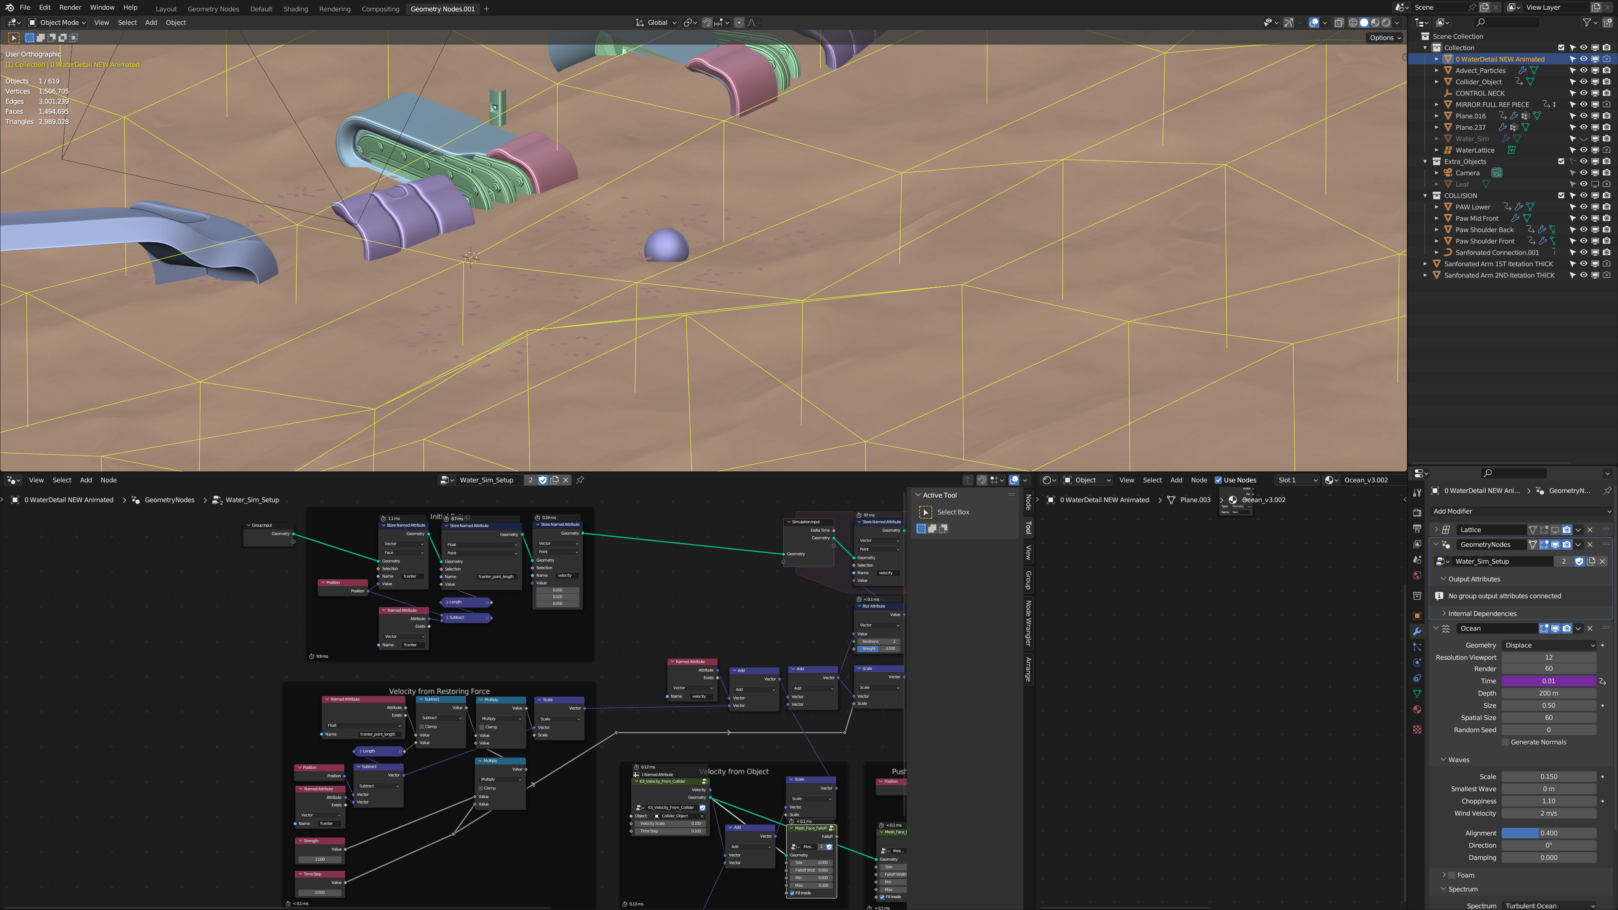Remove the Lattice modifier with its X
This screenshot has height=910, width=1618.
point(1590,530)
